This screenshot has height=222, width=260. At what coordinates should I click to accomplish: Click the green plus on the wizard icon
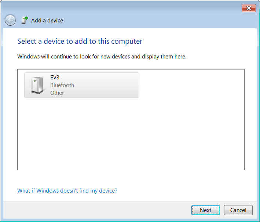(26, 18)
